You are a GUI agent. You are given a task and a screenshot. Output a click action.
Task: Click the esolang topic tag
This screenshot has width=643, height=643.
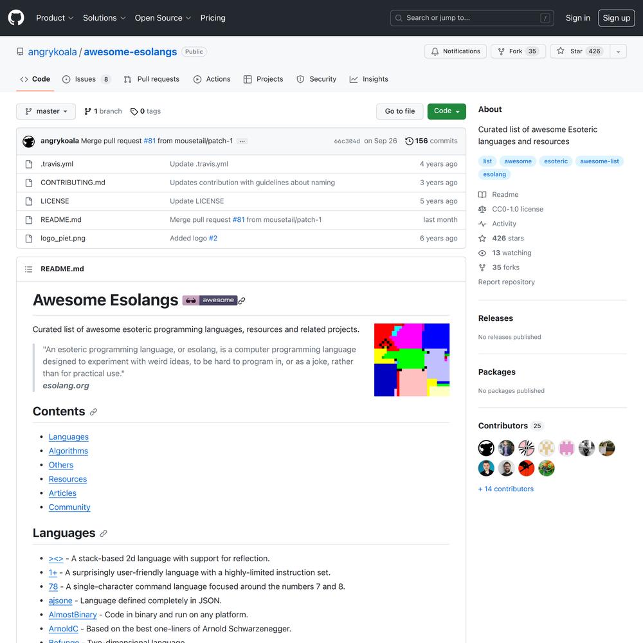tap(494, 174)
